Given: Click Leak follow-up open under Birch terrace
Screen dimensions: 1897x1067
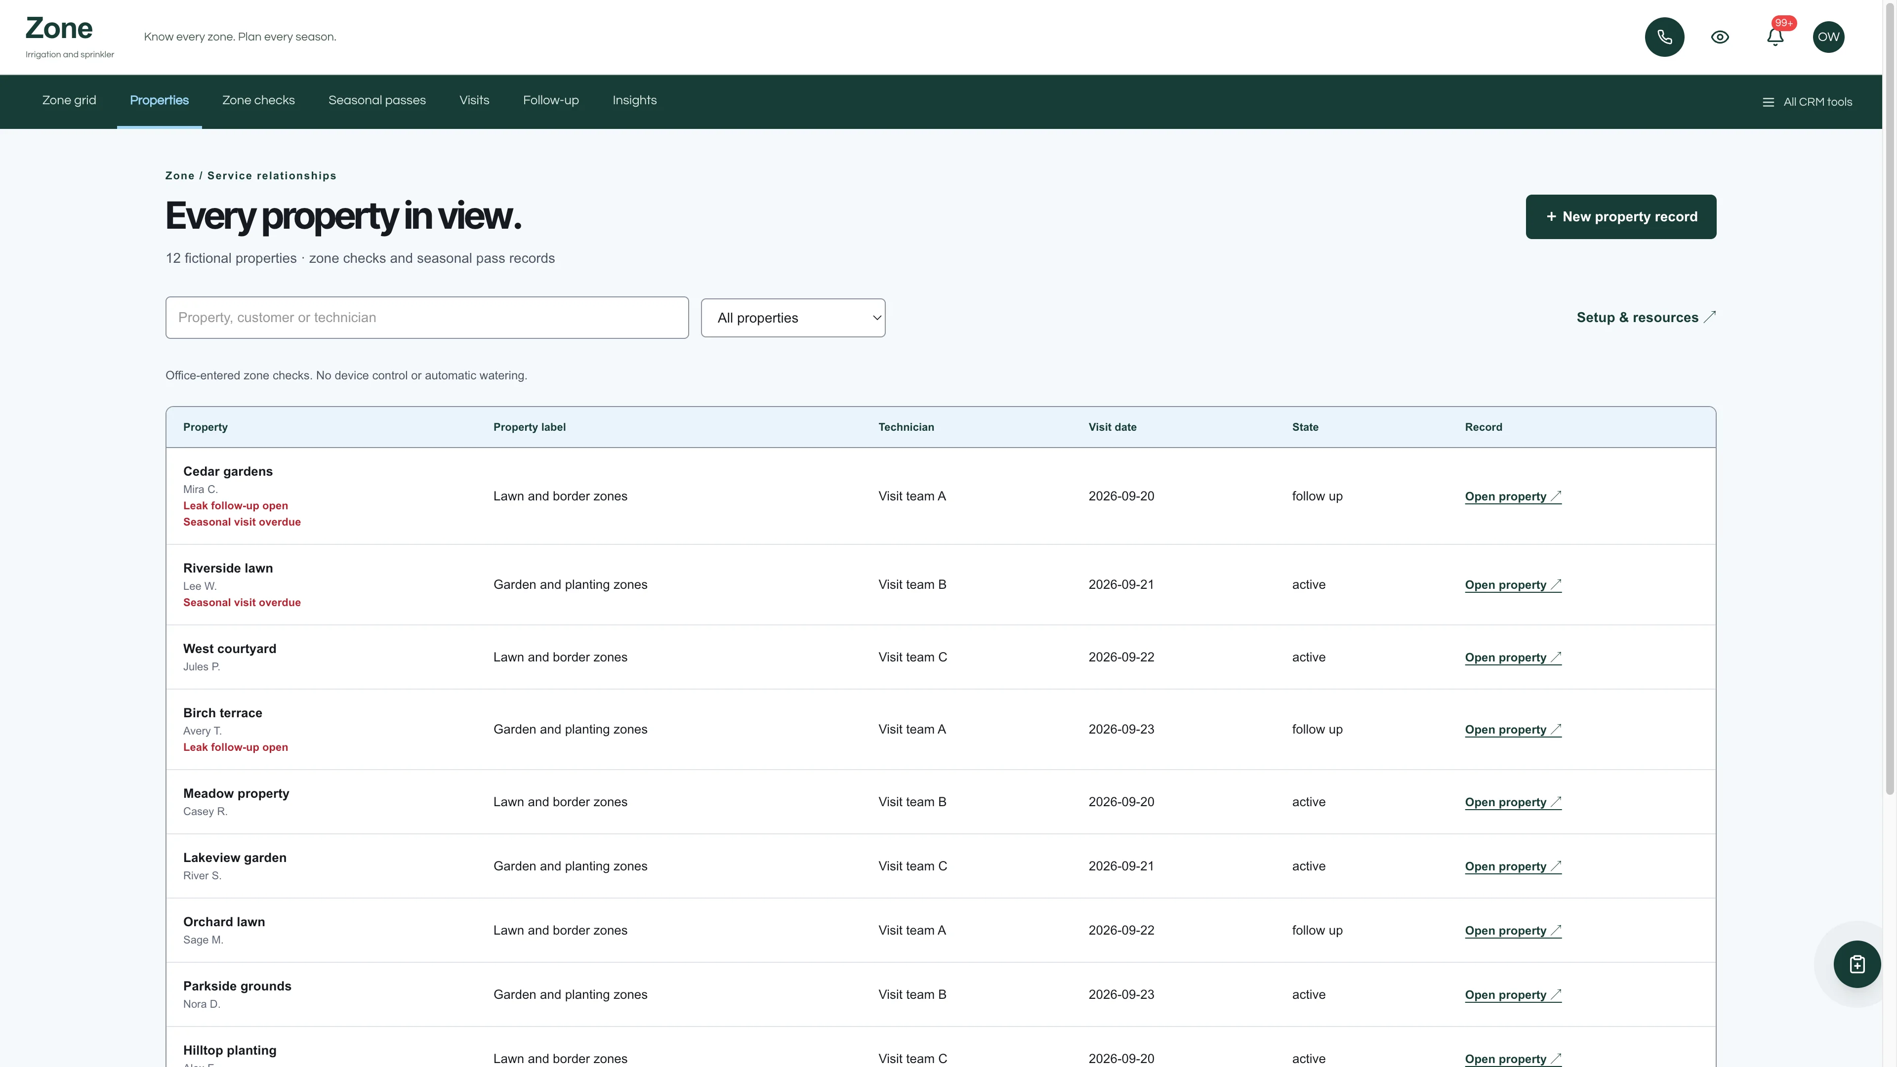Looking at the screenshot, I should (x=236, y=747).
